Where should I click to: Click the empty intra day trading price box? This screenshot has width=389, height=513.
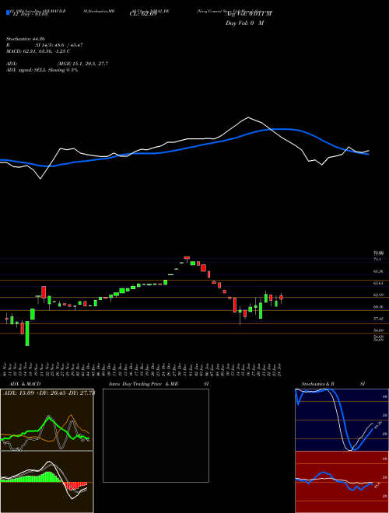pyautogui.click(x=156, y=435)
